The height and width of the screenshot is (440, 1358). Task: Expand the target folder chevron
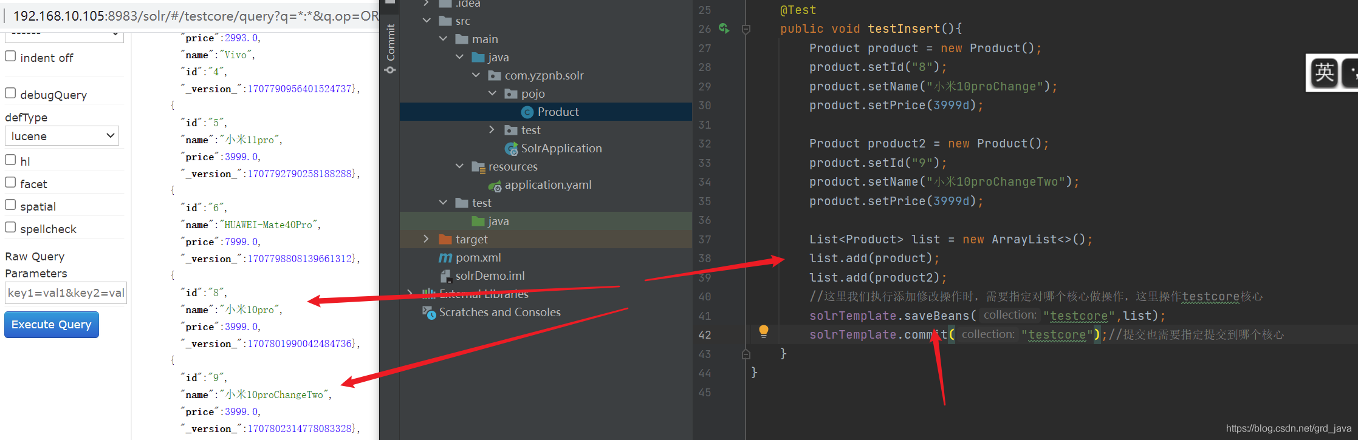427,239
